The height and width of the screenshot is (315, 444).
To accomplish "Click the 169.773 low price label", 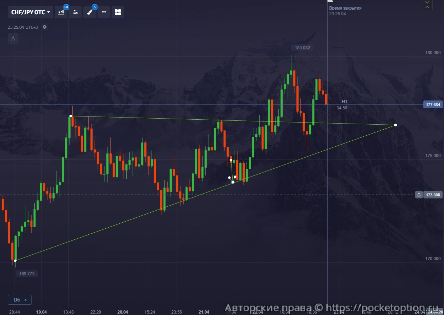I will [27, 274].
